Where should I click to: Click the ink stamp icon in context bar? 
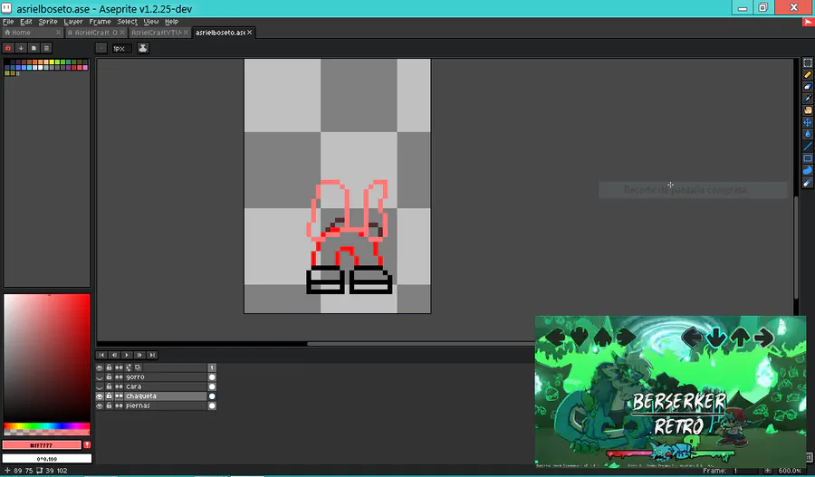tap(143, 48)
